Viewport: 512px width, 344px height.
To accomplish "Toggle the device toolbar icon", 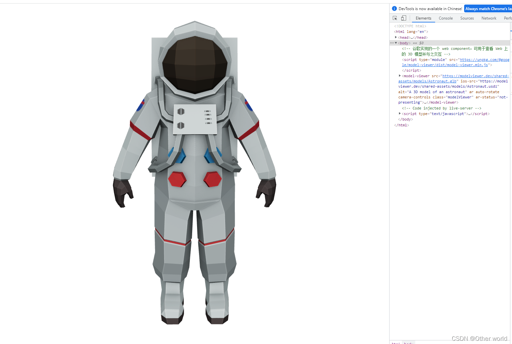I will click(404, 18).
